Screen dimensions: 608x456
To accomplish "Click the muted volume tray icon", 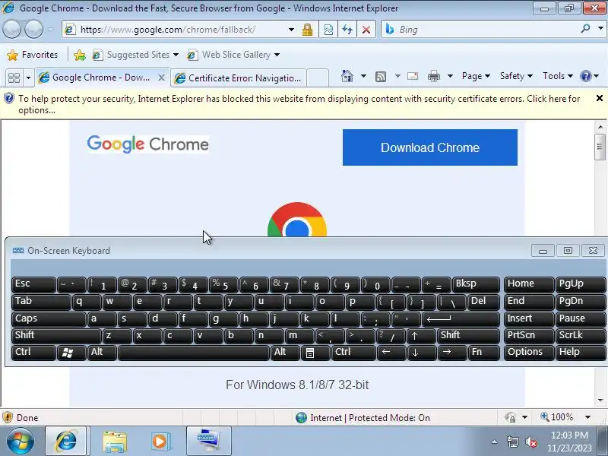I will [x=531, y=442].
